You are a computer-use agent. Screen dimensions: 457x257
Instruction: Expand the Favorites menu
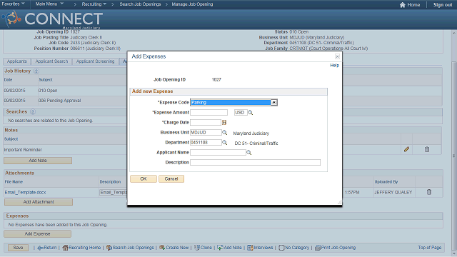13,4
